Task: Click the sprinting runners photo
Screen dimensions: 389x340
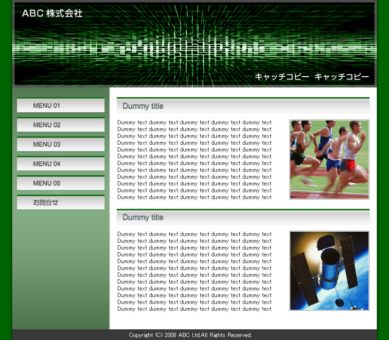Action: (x=329, y=159)
